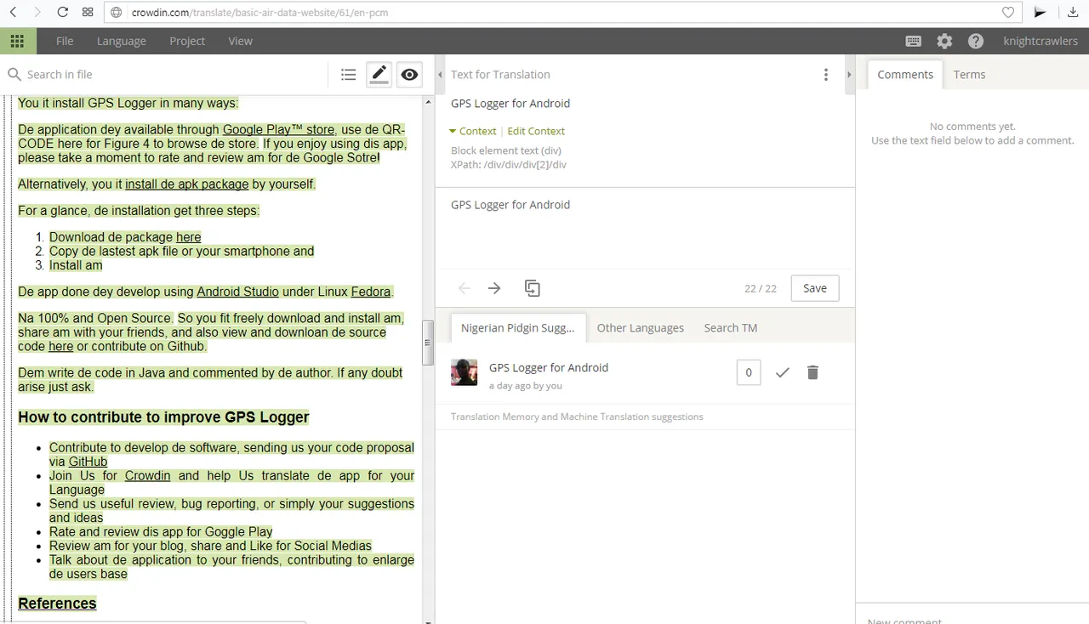
Task: Go to next string arrow
Action: pos(494,288)
